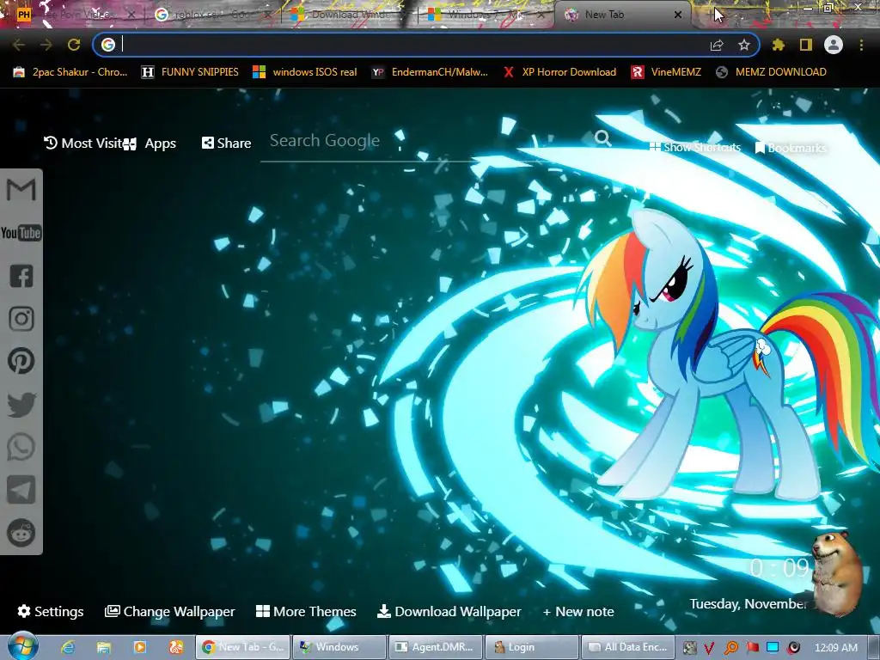
Task: Open the 12:09 AM taskbar clock
Action: [835, 648]
